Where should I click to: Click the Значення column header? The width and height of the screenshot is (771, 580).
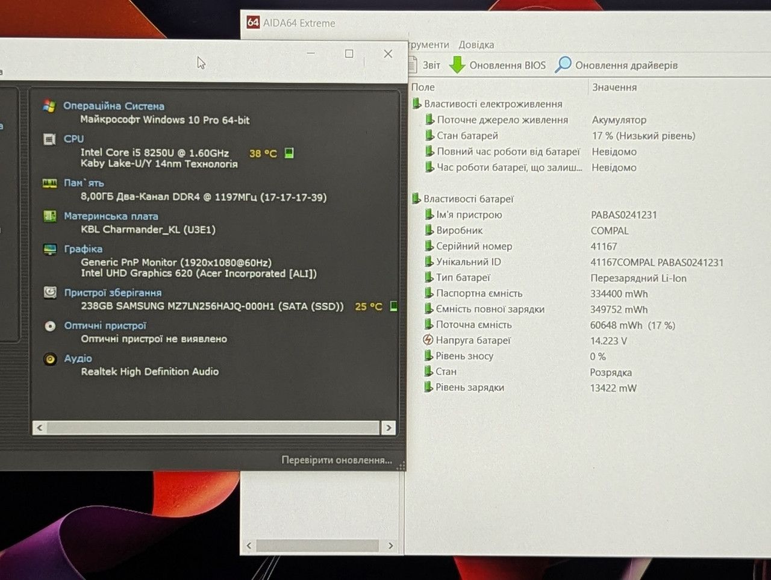click(x=614, y=87)
